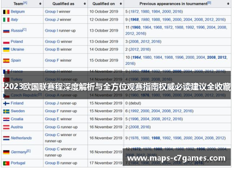Viewport: 235px width, 170px height.
Task: Click the Ukraine flag icon
Action: 6,50
